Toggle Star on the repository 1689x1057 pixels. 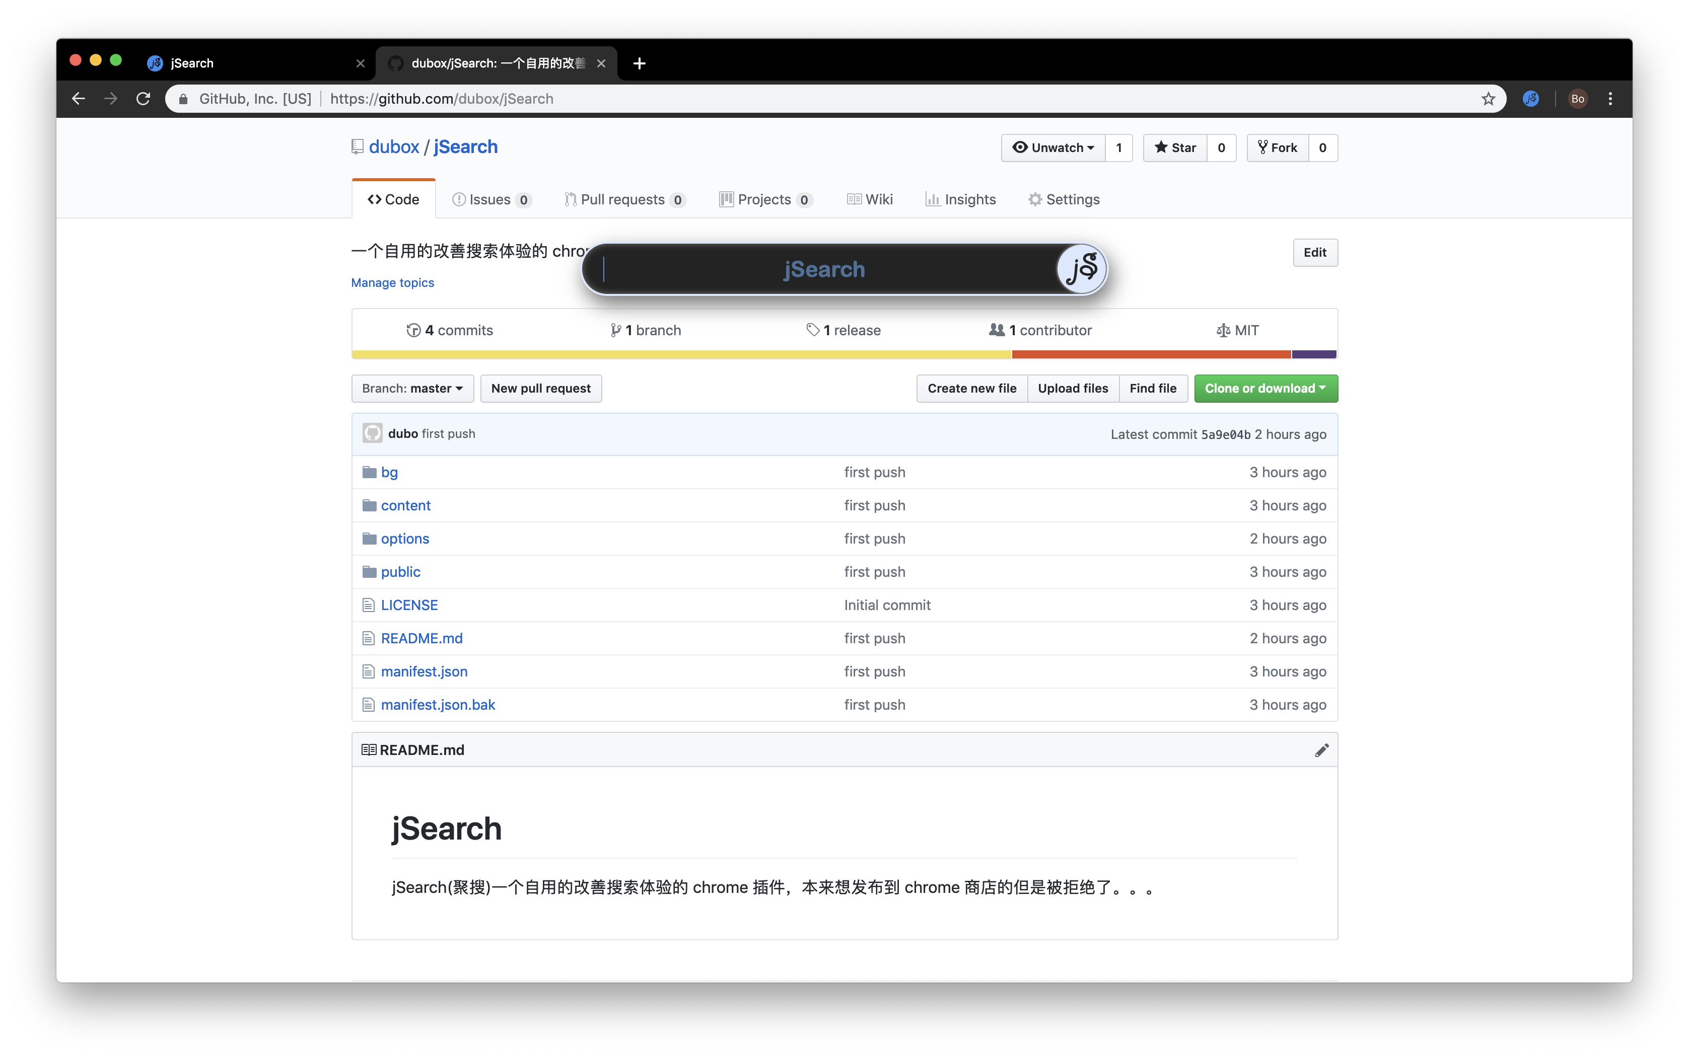click(x=1175, y=147)
